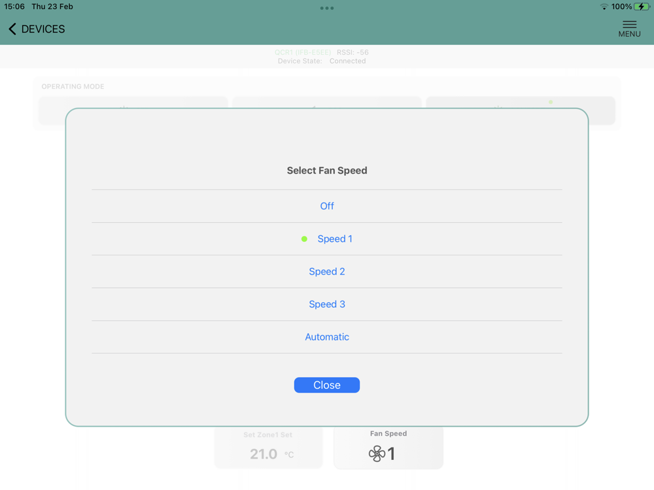
Task: Go back to DEVICES list
Action: (x=37, y=29)
